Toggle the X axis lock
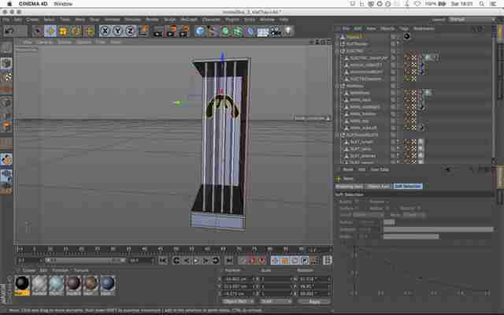This screenshot has width=504, height=315. click(x=105, y=31)
